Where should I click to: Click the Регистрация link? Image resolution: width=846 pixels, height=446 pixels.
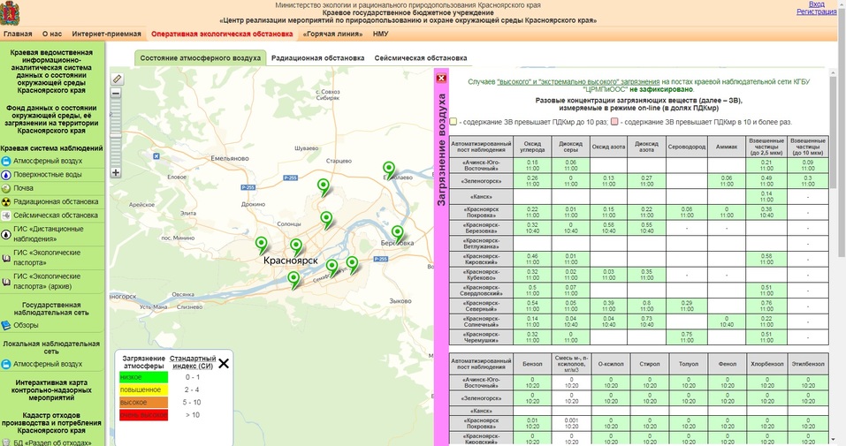816,12
